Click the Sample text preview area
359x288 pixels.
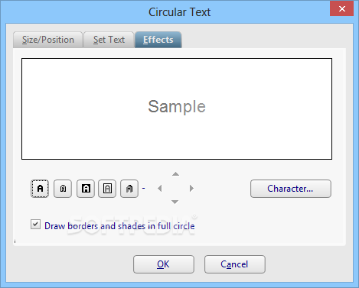pyautogui.click(x=177, y=109)
